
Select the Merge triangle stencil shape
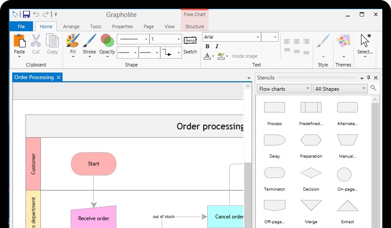[x=311, y=205]
